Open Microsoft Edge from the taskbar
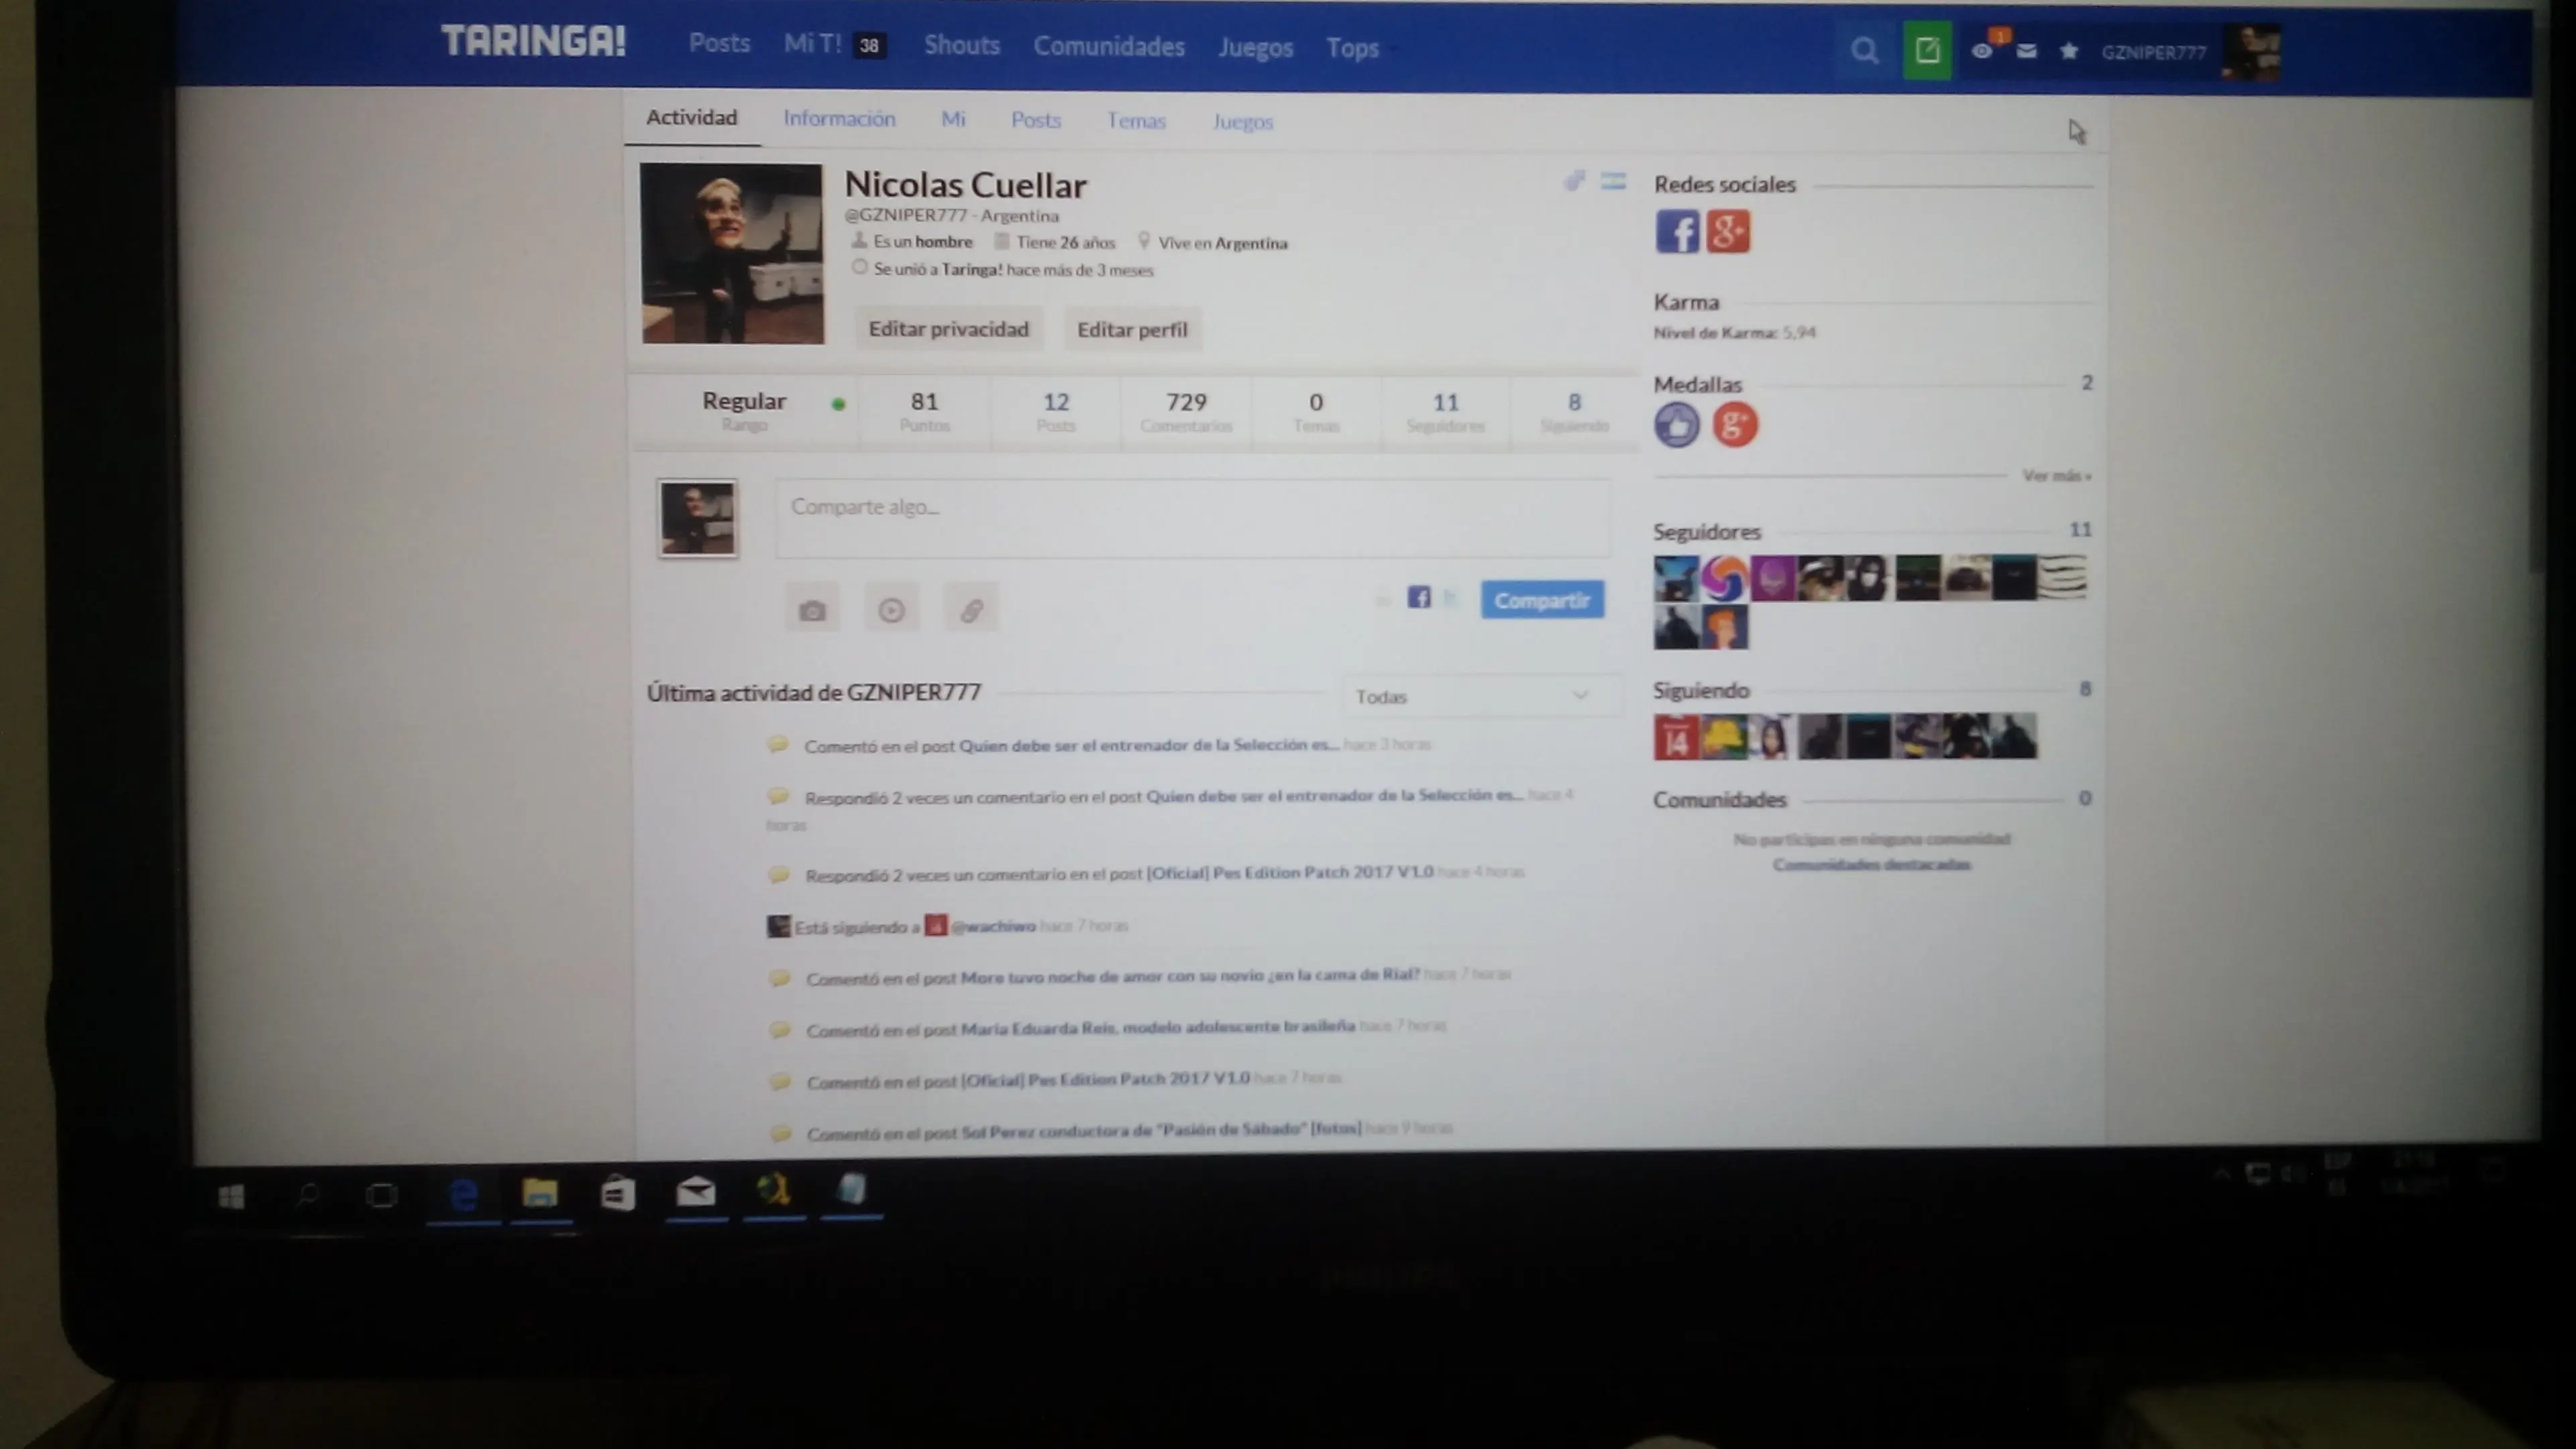The image size is (2576, 1449). pos(463,1194)
